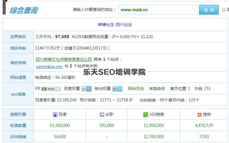Click Sogou backlinks value 7,551
The image size is (229, 143).
204,137
